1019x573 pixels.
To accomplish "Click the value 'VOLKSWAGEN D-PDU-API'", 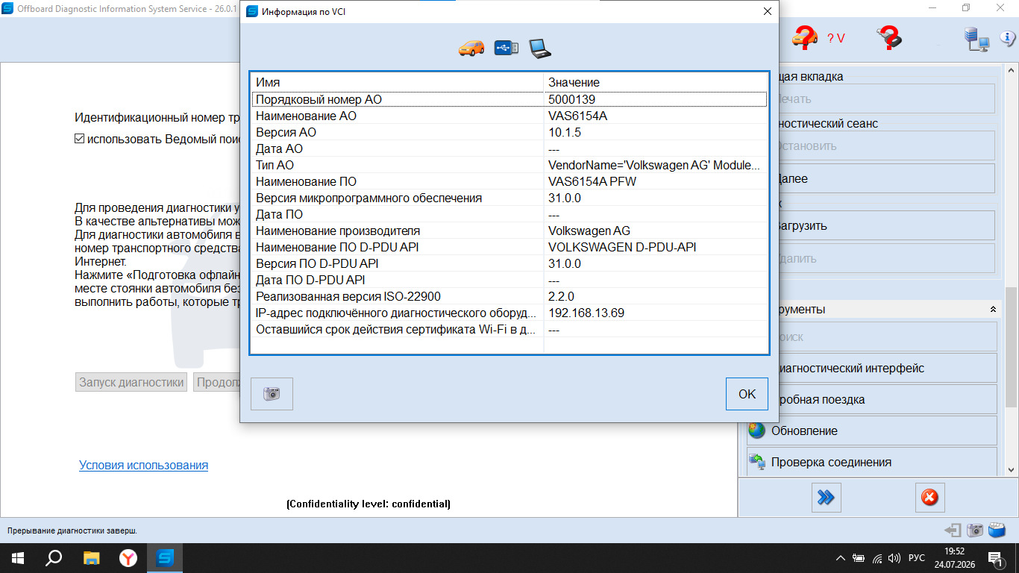I will (x=622, y=247).
